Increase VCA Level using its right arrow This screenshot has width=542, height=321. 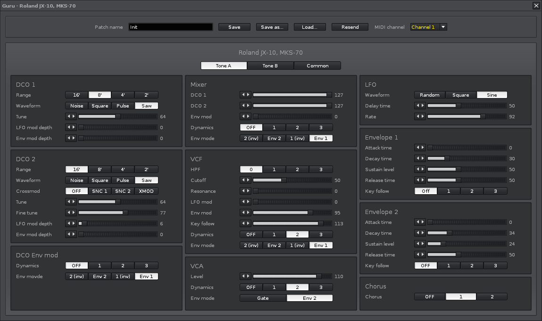(x=248, y=276)
